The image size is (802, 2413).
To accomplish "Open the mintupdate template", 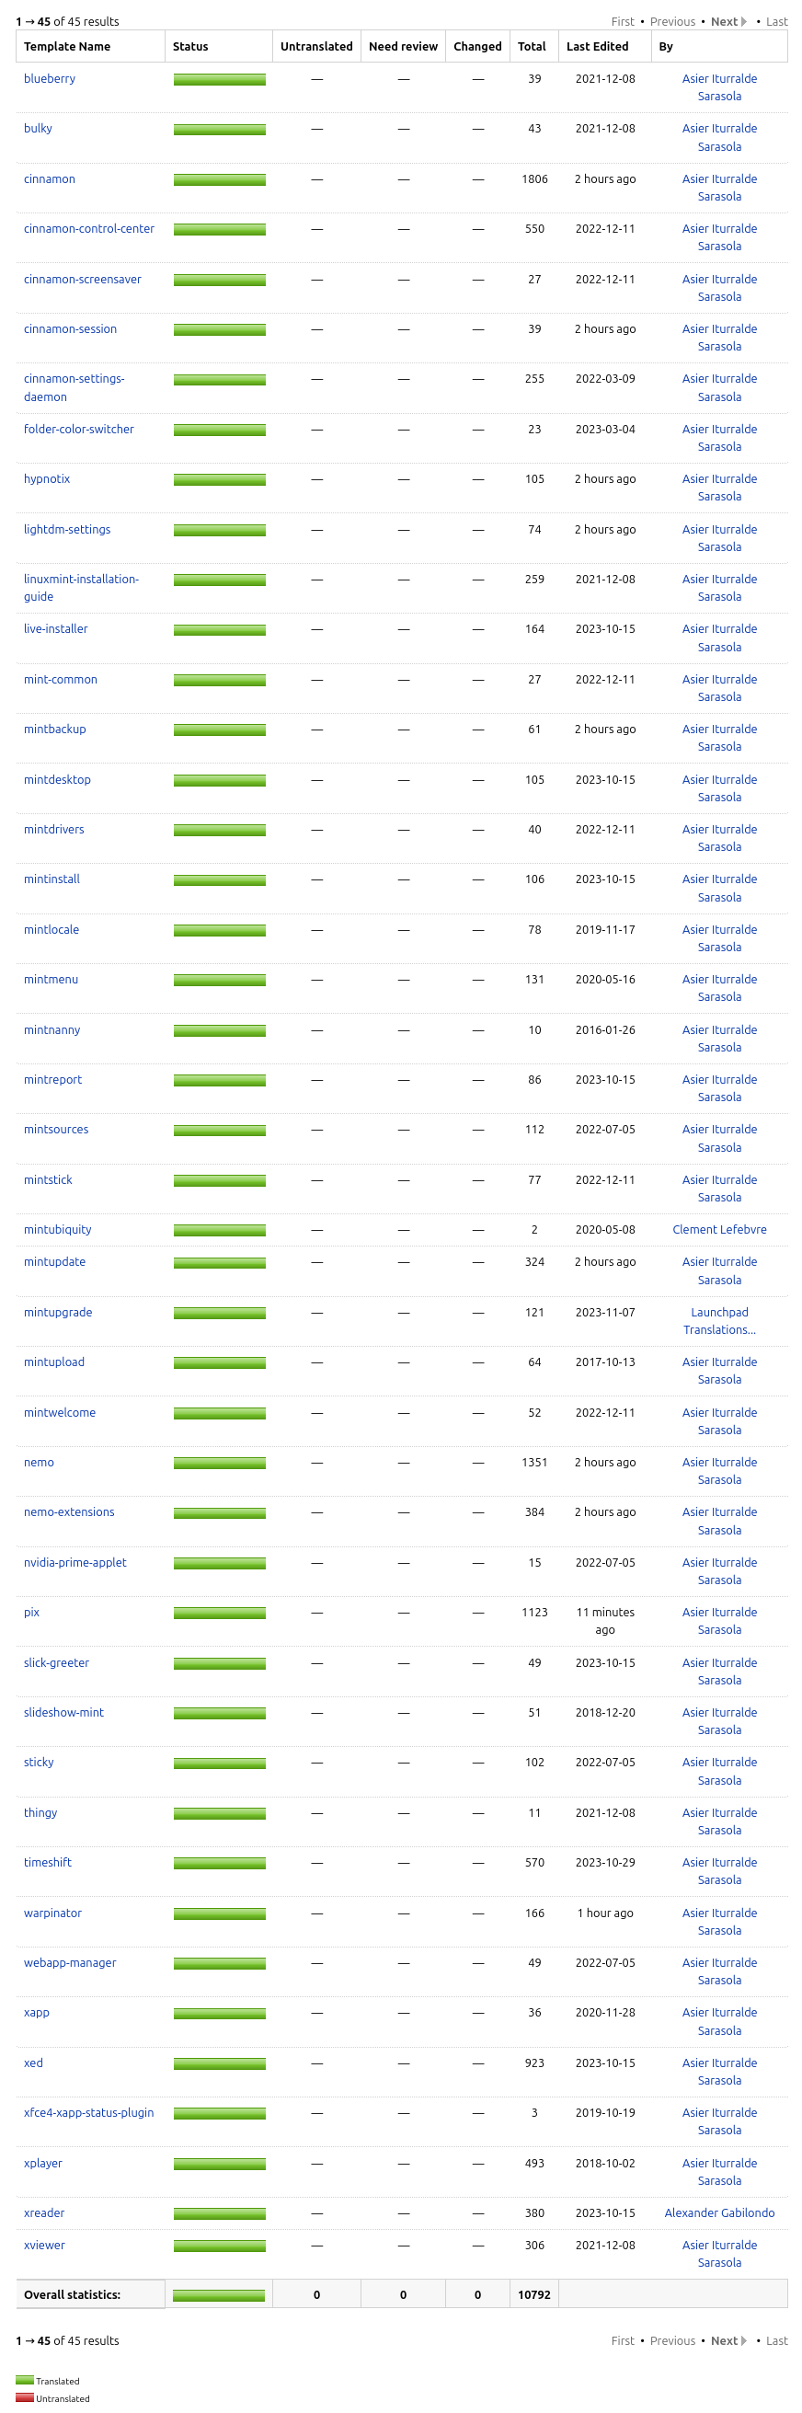I will [x=54, y=1262].
